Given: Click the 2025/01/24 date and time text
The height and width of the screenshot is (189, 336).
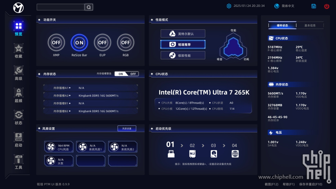Looking at the screenshot, I should point(249,6).
